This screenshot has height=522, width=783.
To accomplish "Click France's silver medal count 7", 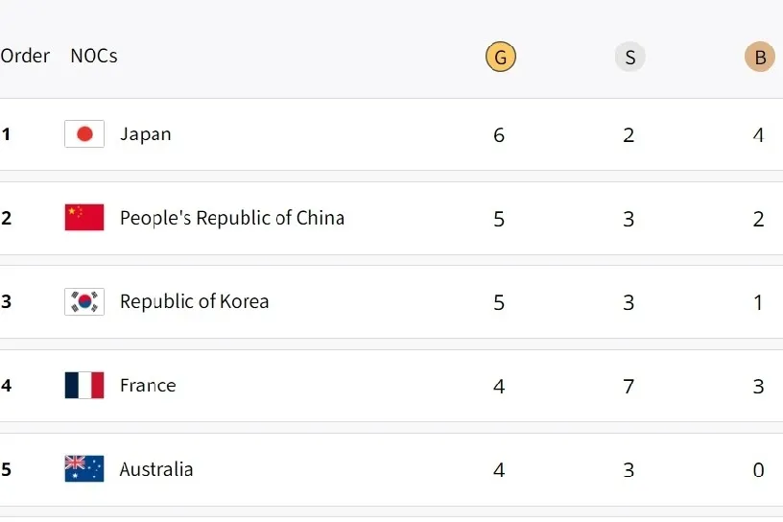I will (x=629, y=386).
